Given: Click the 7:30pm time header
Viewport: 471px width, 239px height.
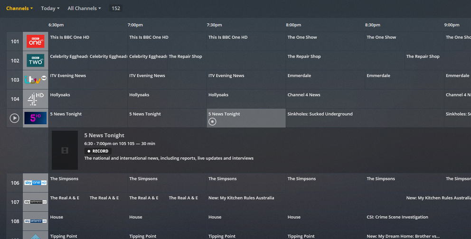Looking at the screenshot, I should click(214, 25).
